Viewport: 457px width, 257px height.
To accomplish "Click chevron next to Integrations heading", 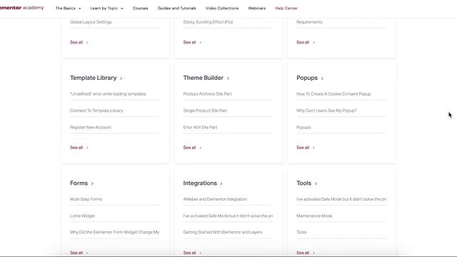I will click(x=221, y=183).
